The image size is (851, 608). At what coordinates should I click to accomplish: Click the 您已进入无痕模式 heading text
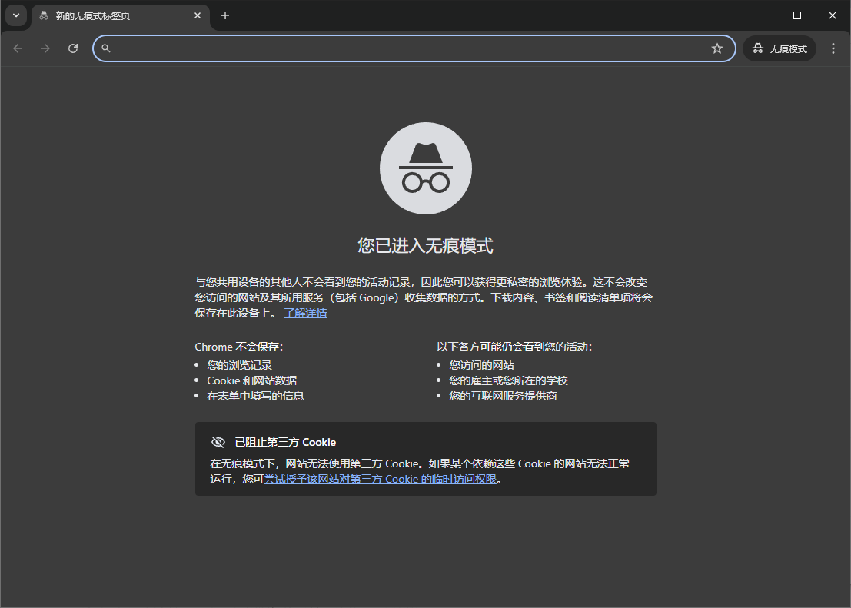point(425,244)
